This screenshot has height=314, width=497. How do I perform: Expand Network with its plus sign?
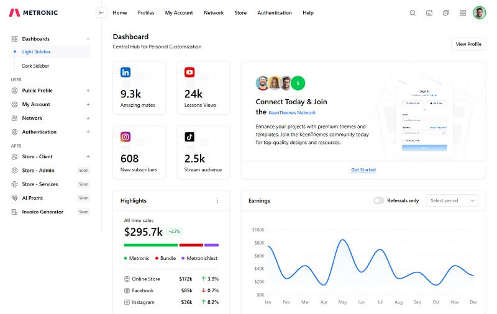[88, 118]
